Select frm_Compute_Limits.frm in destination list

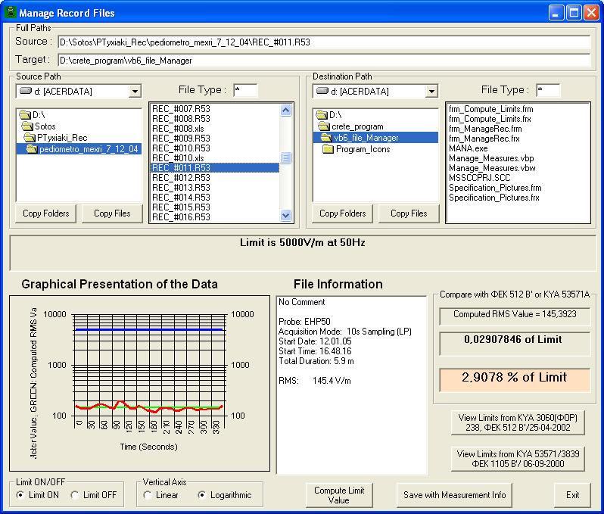pos(490,109)
